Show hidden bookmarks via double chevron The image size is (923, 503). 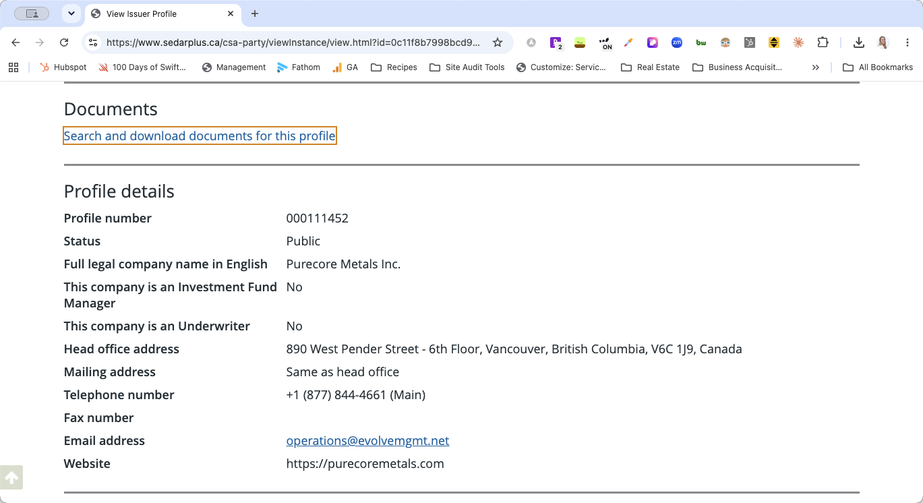click(x=816, y=67)
